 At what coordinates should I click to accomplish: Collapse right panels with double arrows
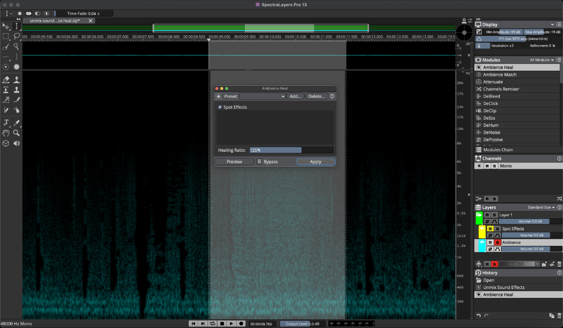[478, 19]
